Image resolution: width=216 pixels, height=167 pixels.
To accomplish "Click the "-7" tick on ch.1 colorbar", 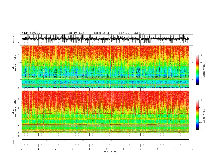I will [201, 85].
